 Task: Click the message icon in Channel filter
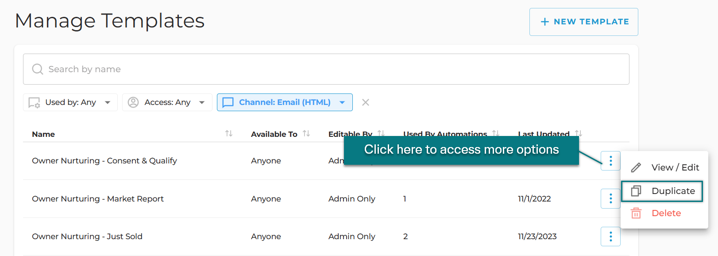[228, 103]
